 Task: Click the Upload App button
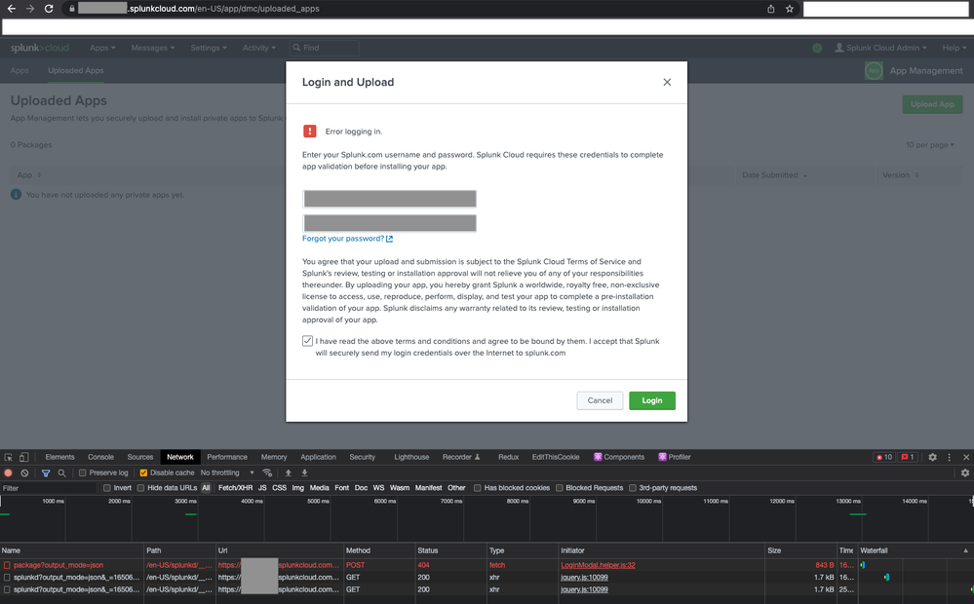[932, 104]
